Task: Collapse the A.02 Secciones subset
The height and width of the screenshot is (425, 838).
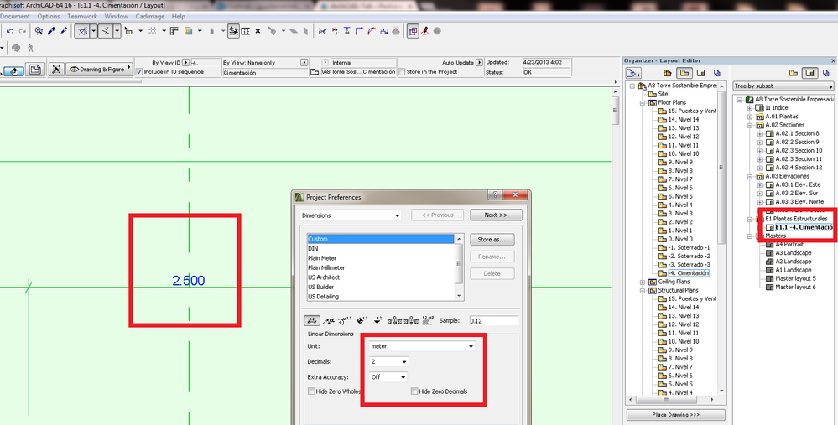Action: pos(750,125)
